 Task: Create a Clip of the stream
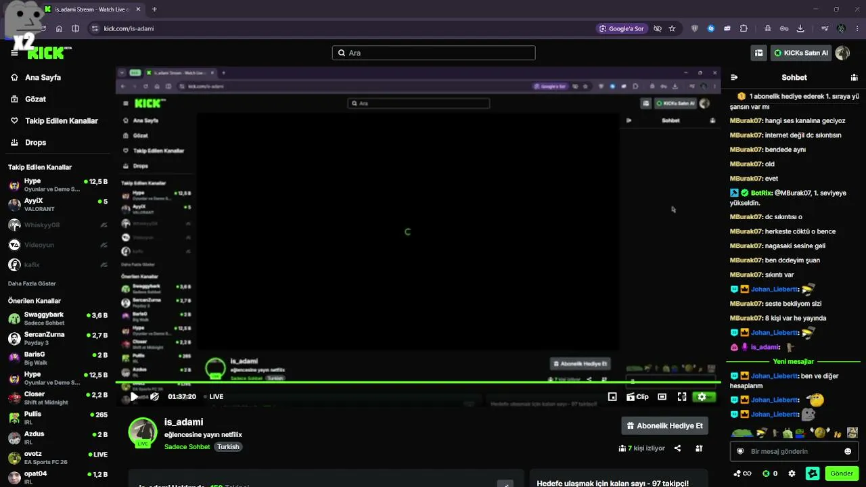point(637,397)
